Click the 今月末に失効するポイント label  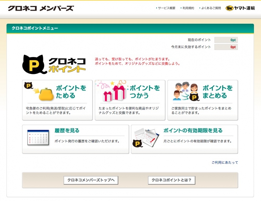tap(191, 47)
